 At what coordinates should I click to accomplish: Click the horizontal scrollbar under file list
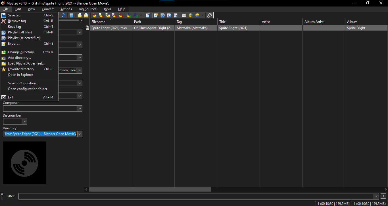[x=150, y=189]
